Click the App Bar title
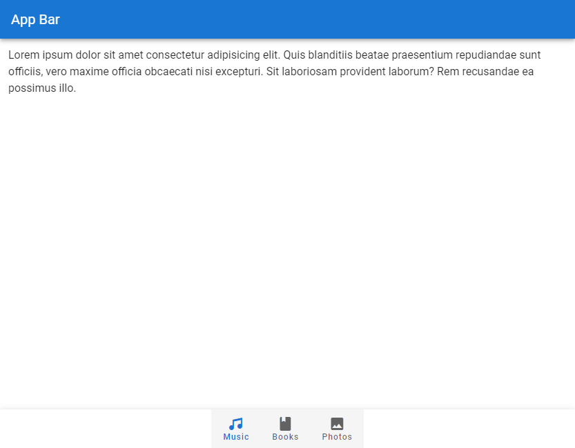575x448 pixels. pyautogui.click(x=35, y=20)
